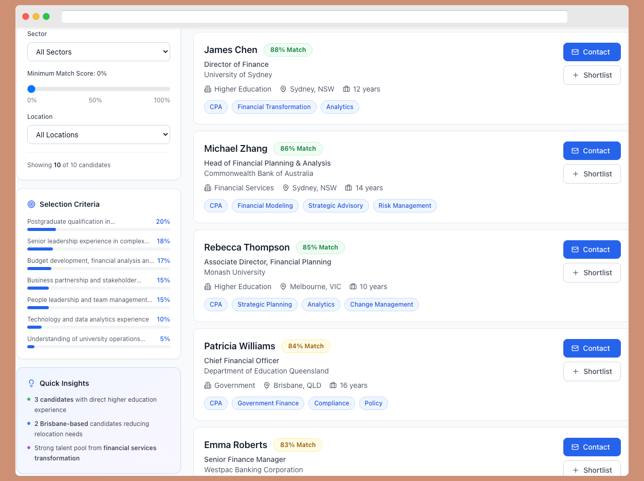Screen dimensions: 644x481
Task: Open the All Locations dropdown
Action: click(99, 135)
